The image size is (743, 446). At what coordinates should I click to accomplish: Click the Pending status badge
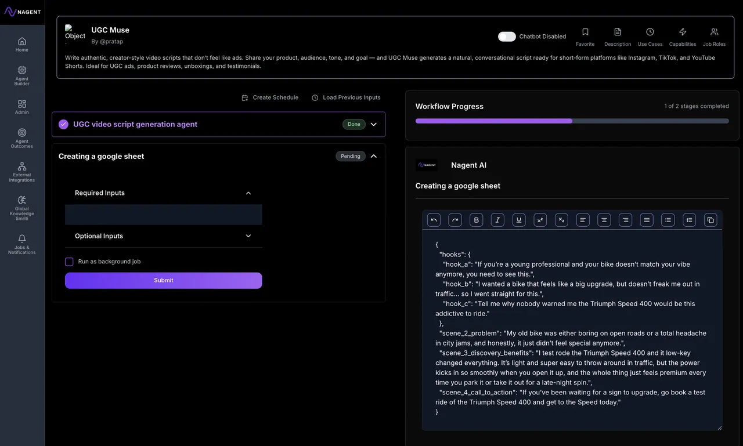click(x=351, y=156)
